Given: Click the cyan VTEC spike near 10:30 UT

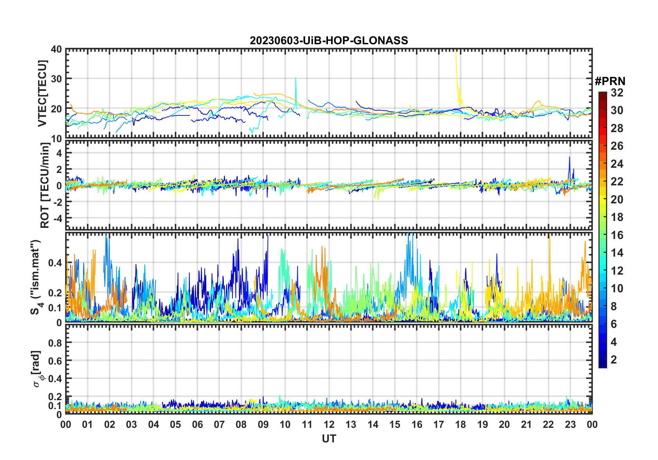Looking at the screenshot, I should pos(295,86).
